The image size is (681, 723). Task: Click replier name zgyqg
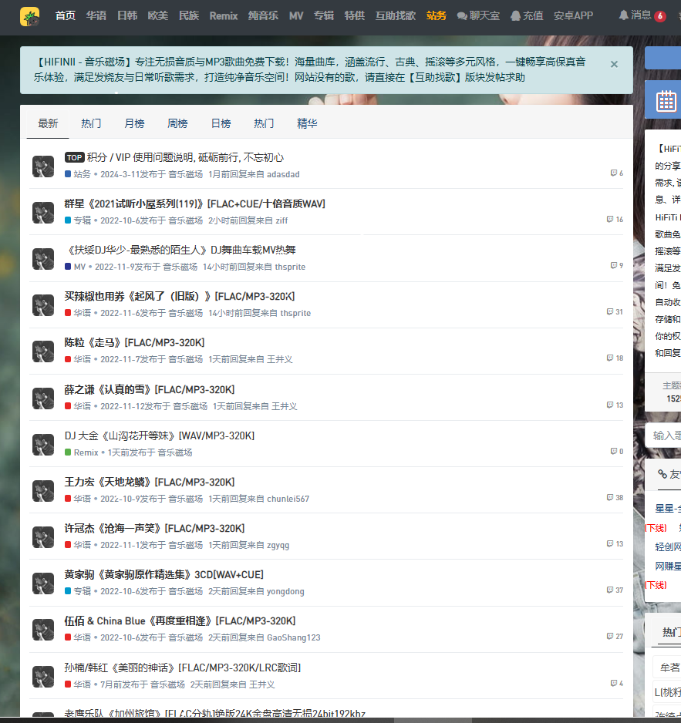(278, 545)
